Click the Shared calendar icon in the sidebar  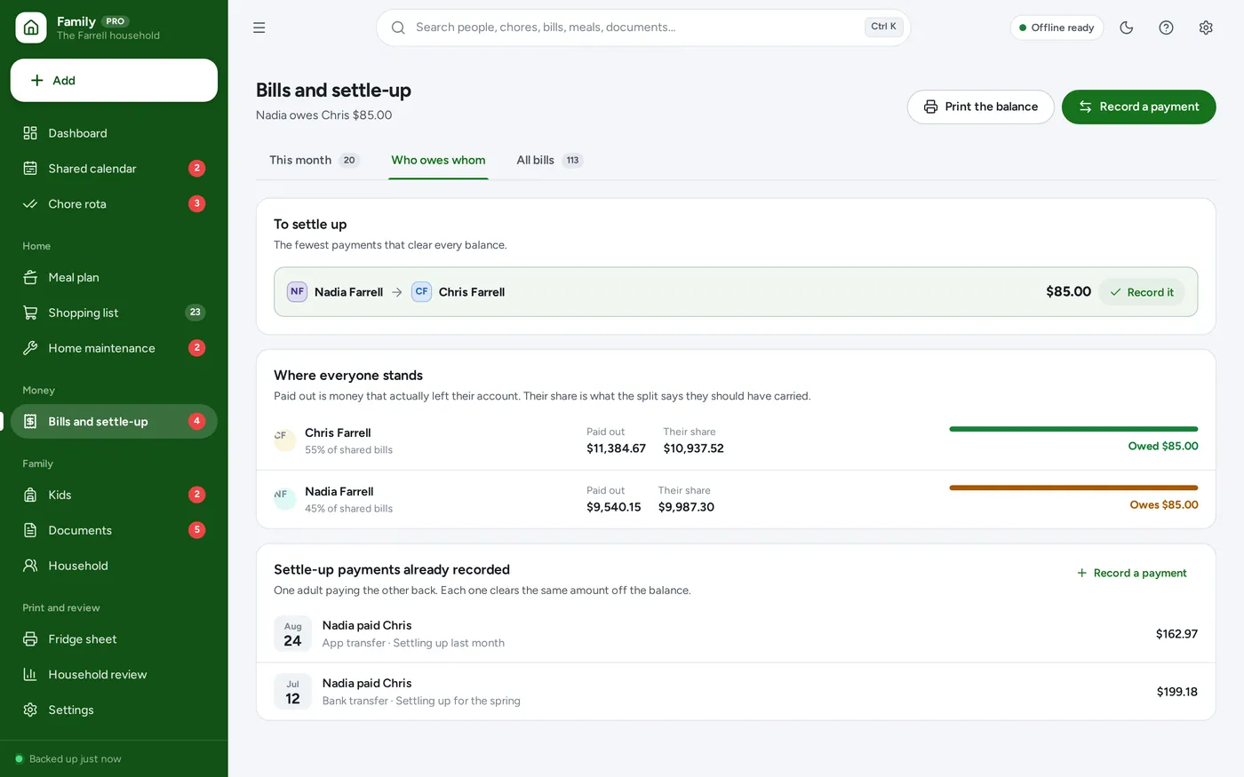pos(30,169)
